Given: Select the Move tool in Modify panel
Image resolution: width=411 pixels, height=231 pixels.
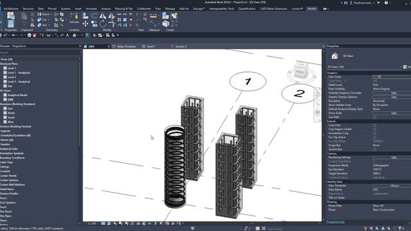Looking at the screenshot, I should coord(85,24).
